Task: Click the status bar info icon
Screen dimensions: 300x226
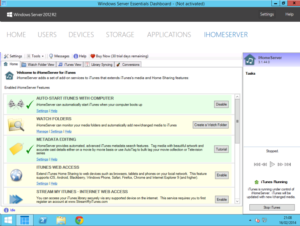Action: (x=6, y=210)
